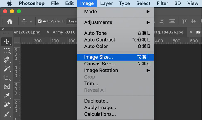Expand the toolbar with double-arrow toggle
The height and width of the screenshot is (120, 202).
coord(3,29)
